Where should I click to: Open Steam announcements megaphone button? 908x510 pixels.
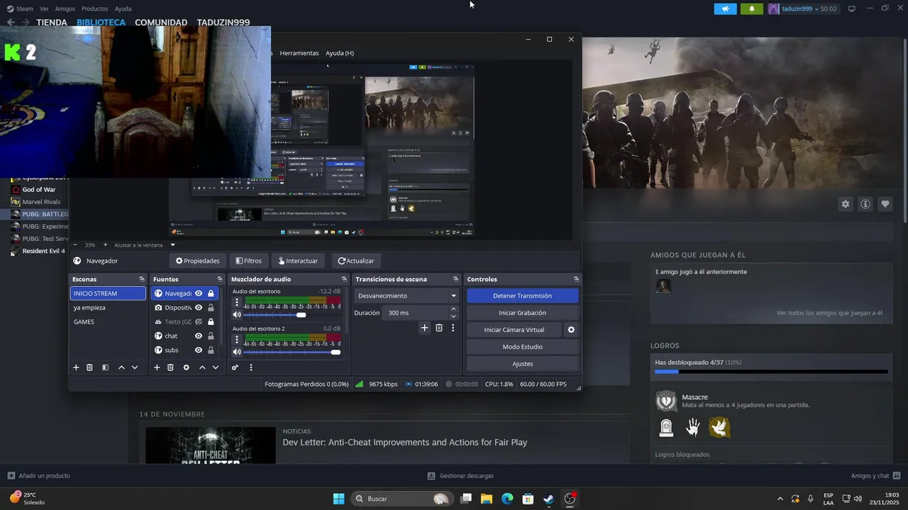pos(725,8)
